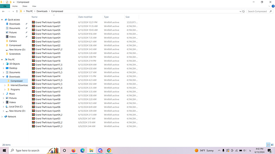Image resolution: width=275 pixels, height=154 pixels.
Task: Open the File ribbon tab
Action: click(x=5, y=6)
